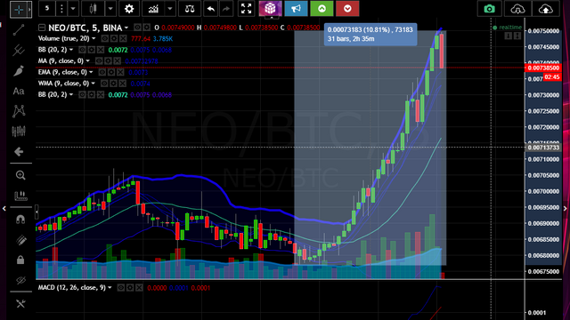
Task: Select the Text (Aa) tool
Action: pos(19,91)
